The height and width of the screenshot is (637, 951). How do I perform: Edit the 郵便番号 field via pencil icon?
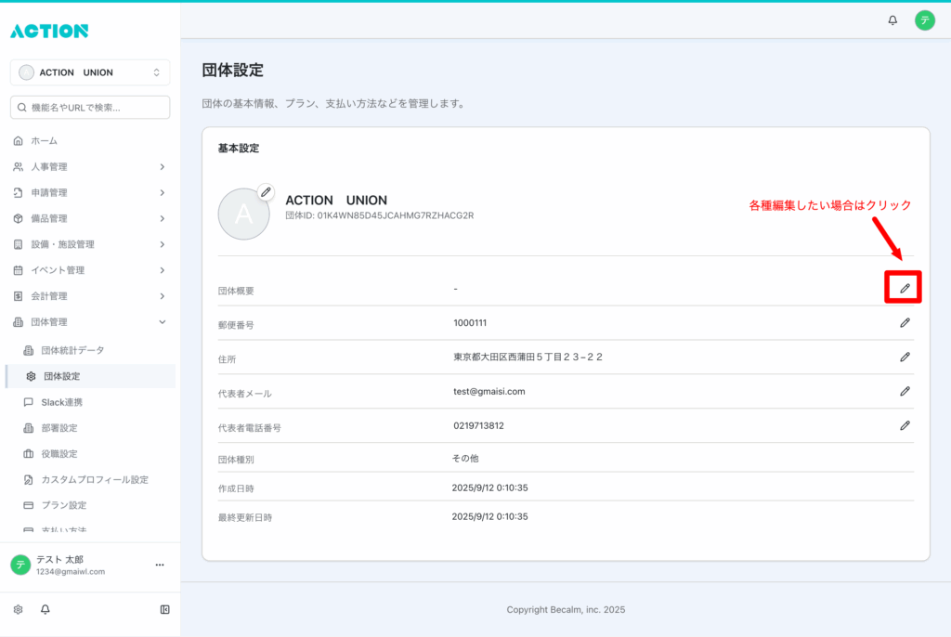905,322
